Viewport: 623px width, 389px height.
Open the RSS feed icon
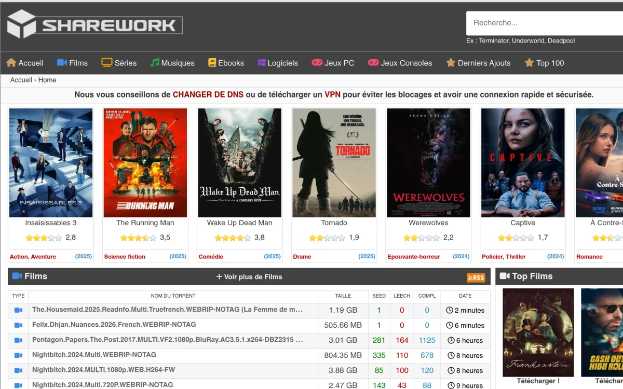click(476, 277)
